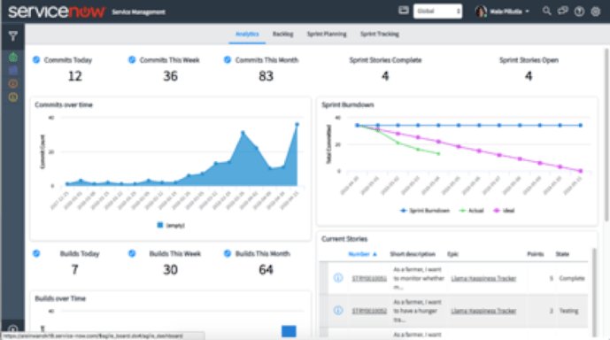This screenshot has width=610, height=340.
Task: Open the first story number link
Action: click(369, 279)
